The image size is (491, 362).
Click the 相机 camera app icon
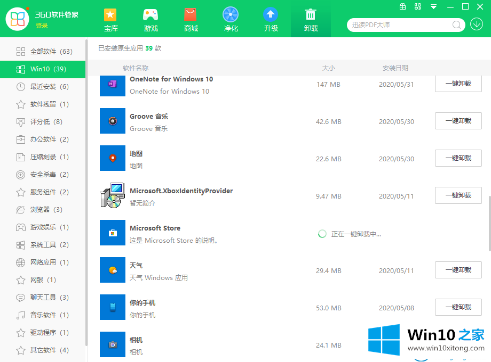[113, 344]
